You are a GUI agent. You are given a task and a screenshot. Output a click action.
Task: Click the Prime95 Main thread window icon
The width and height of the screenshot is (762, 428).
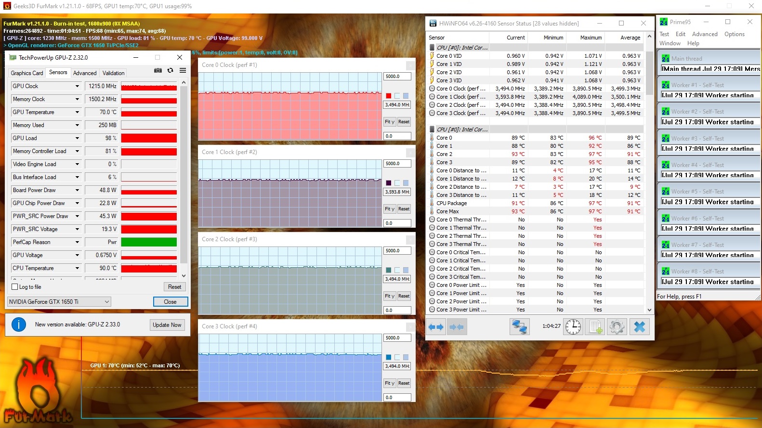(x=666, y=59)
